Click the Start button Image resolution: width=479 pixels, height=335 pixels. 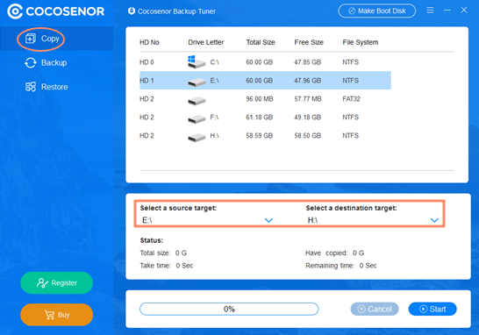433,309
